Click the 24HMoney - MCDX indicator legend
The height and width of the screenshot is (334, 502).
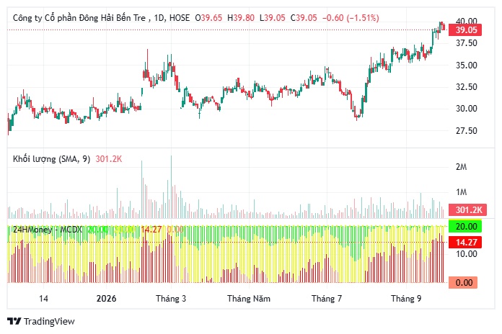click(x=48, y=230)
